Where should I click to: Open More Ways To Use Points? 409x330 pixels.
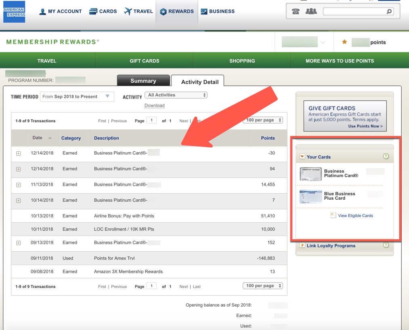tap(340, 61)
